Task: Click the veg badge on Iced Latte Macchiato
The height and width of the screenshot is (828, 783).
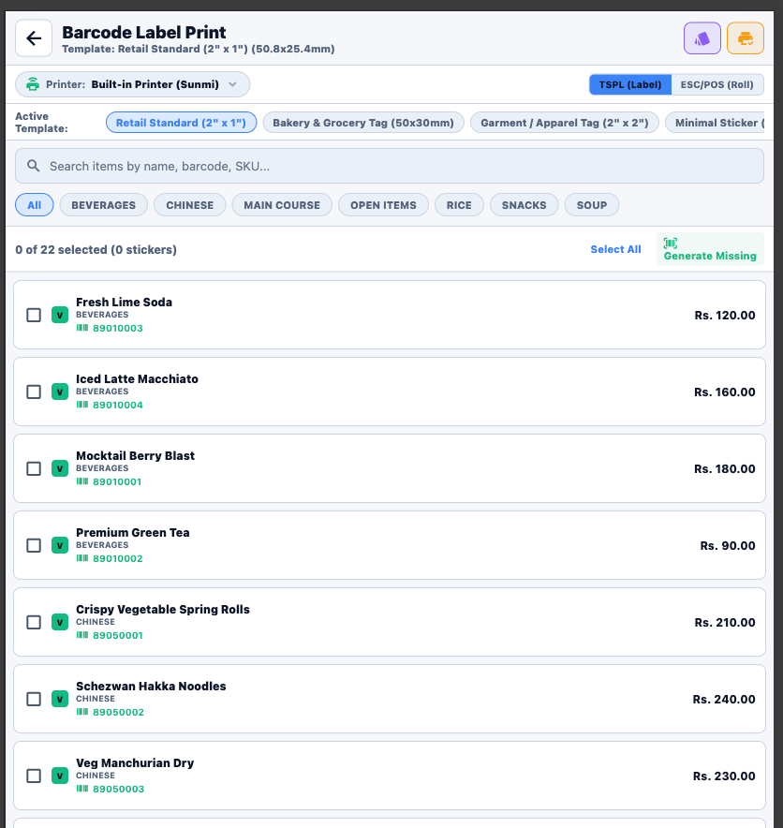Action: 60,392
